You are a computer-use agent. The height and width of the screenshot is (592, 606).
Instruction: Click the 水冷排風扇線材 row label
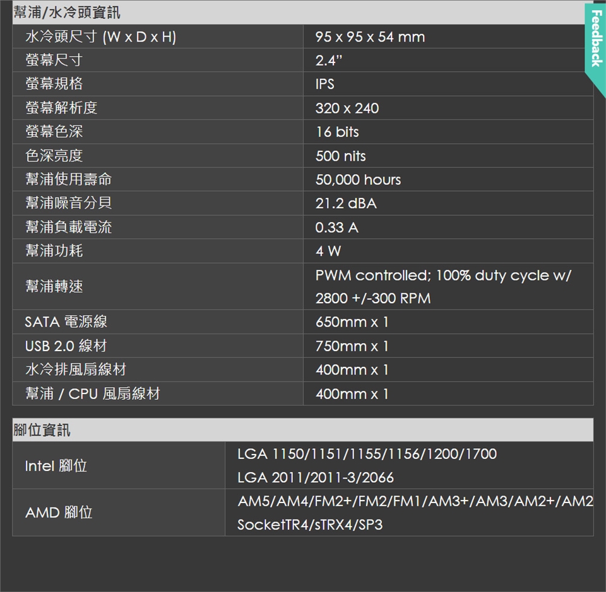pyautogui.click(x=76, y=370)
